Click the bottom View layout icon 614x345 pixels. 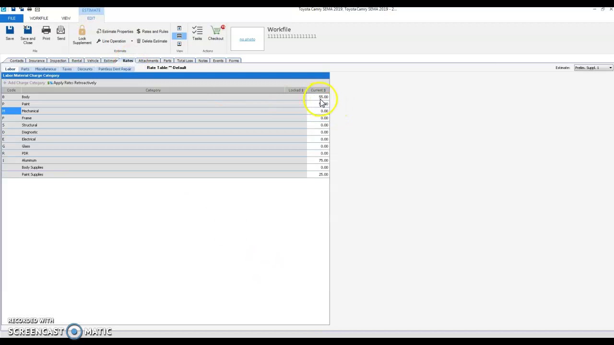click(x=179, y=44)
